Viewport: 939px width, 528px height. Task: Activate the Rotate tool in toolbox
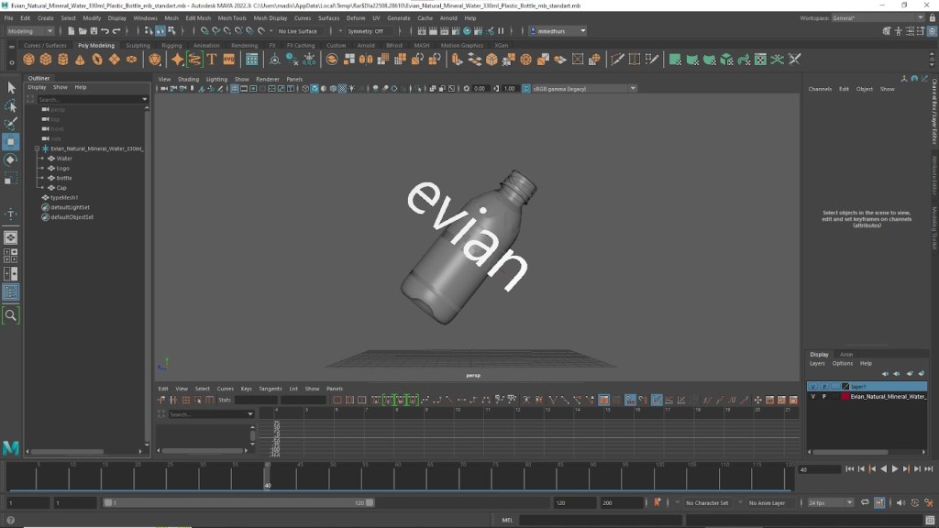(x=11, y=159)
